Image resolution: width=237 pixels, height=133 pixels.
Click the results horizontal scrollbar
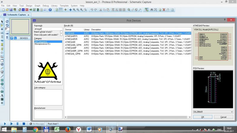(x=127, y=117)
